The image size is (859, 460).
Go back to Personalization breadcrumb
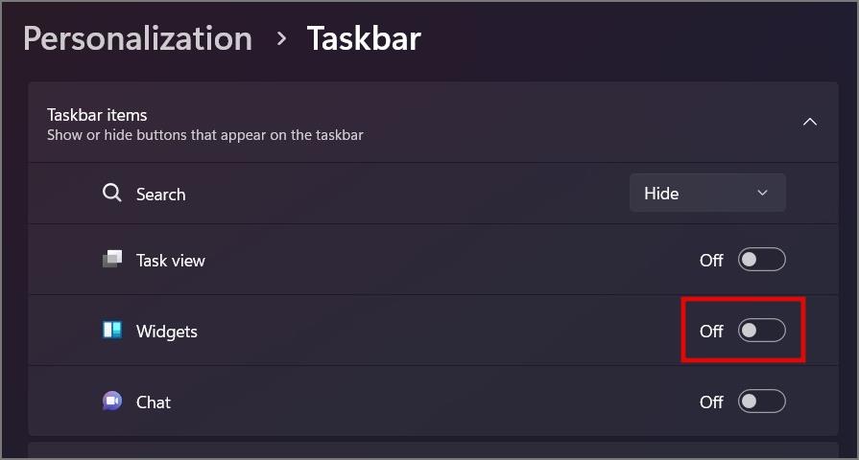click(137, 39)
